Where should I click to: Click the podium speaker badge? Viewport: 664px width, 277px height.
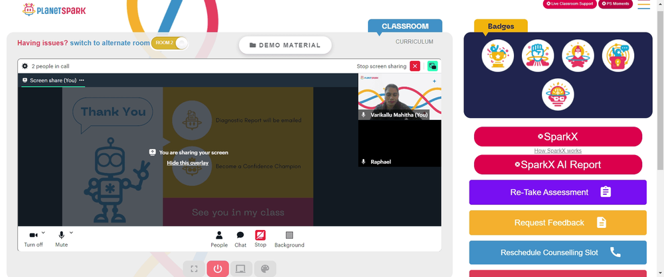click(618, 56)
